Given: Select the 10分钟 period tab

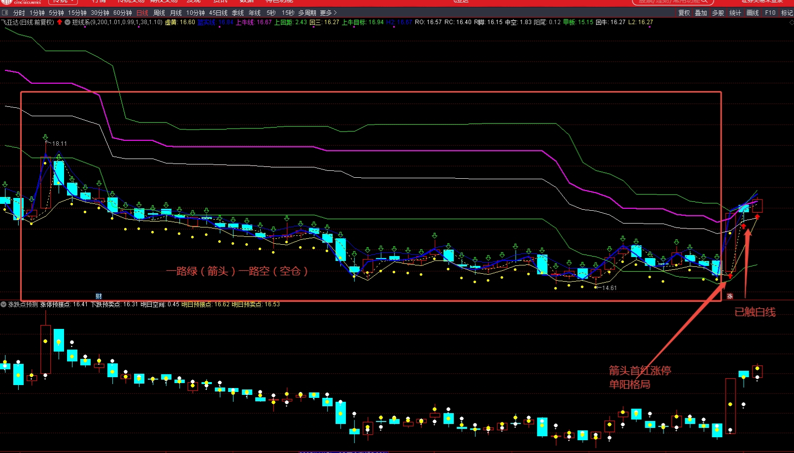Looking at the screenshot, I should click(196, 13).
